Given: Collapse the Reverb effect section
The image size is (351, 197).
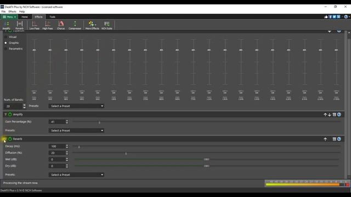Looking at the screenshot, I should pos(5,139).
